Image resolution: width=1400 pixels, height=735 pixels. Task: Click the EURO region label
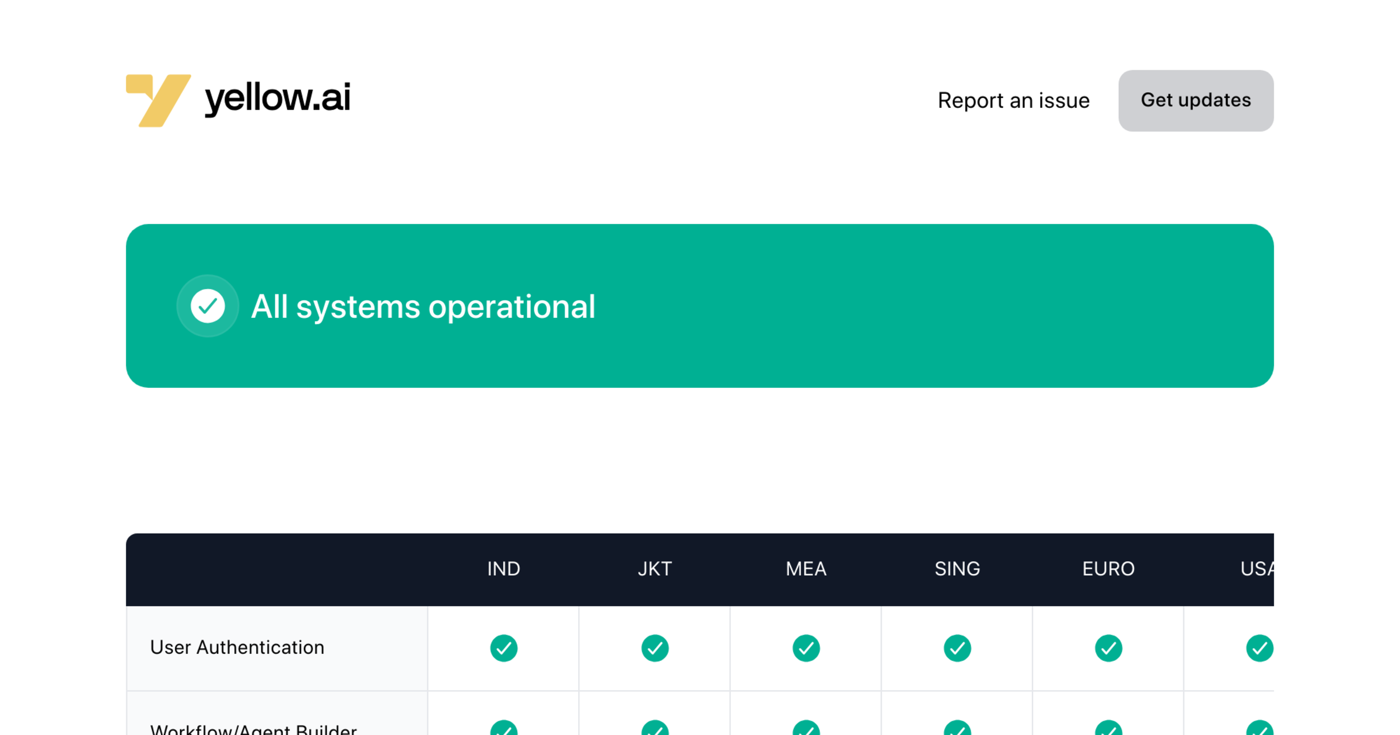1108,569
